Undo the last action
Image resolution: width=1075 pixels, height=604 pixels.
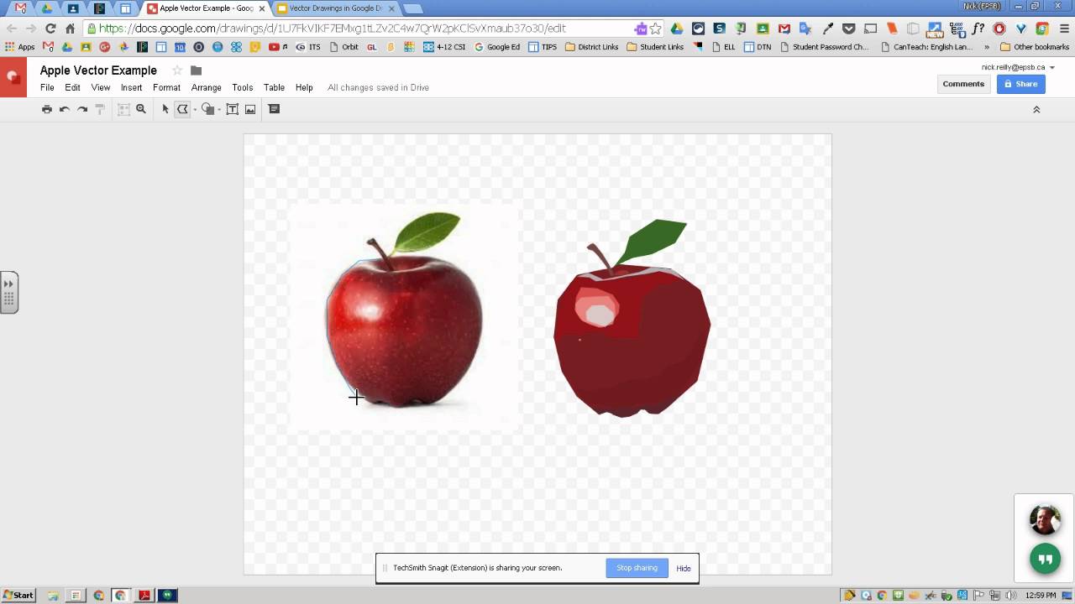coord(65,109)
